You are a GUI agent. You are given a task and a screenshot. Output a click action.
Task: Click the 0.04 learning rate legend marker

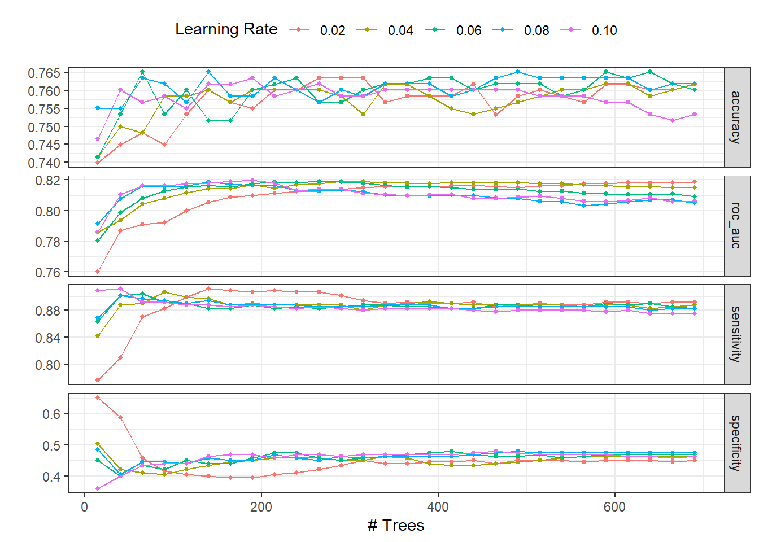(367, 29)
